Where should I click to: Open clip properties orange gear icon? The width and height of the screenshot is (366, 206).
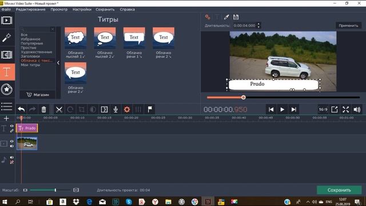click(x=127, y=109)
